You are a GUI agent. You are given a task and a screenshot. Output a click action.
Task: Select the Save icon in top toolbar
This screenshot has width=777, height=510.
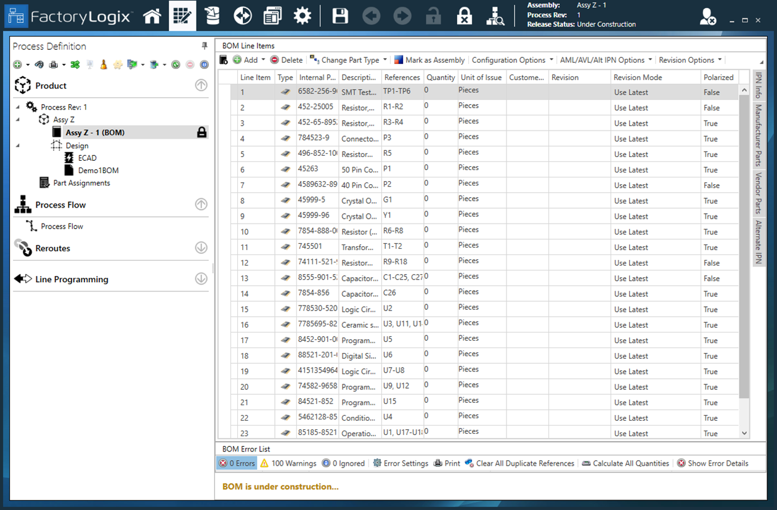[340, 15]
